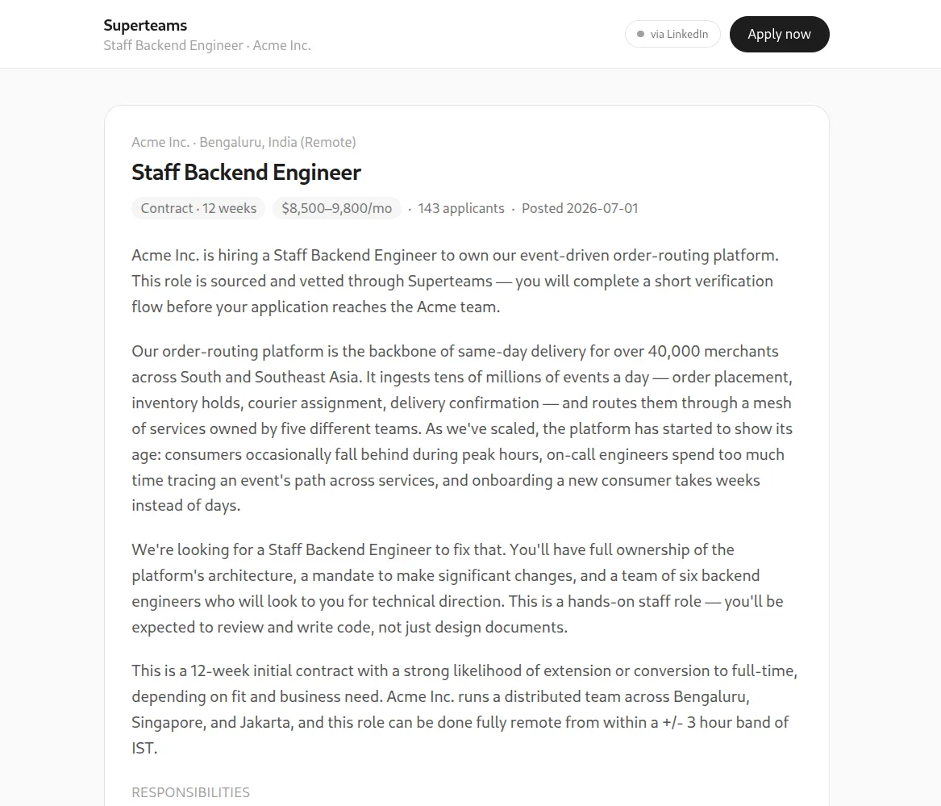Click the 40,000 merchants text
This screenshot has height=806, width=941.
pyautogui.click(x=713, y=351)
